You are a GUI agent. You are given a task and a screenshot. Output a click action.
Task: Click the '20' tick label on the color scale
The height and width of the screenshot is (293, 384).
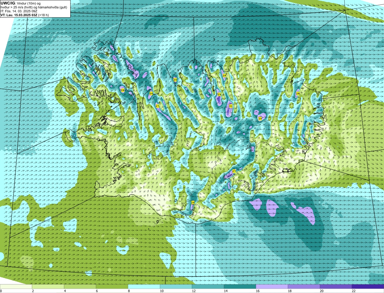pyautogui.click(x=322, y=291)
